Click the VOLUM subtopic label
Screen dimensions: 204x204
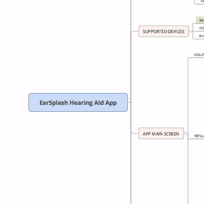pyautogui.click(x=199, y=55)
